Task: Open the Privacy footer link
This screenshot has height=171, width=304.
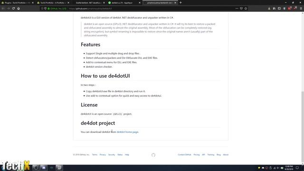Action: [103, 155]
